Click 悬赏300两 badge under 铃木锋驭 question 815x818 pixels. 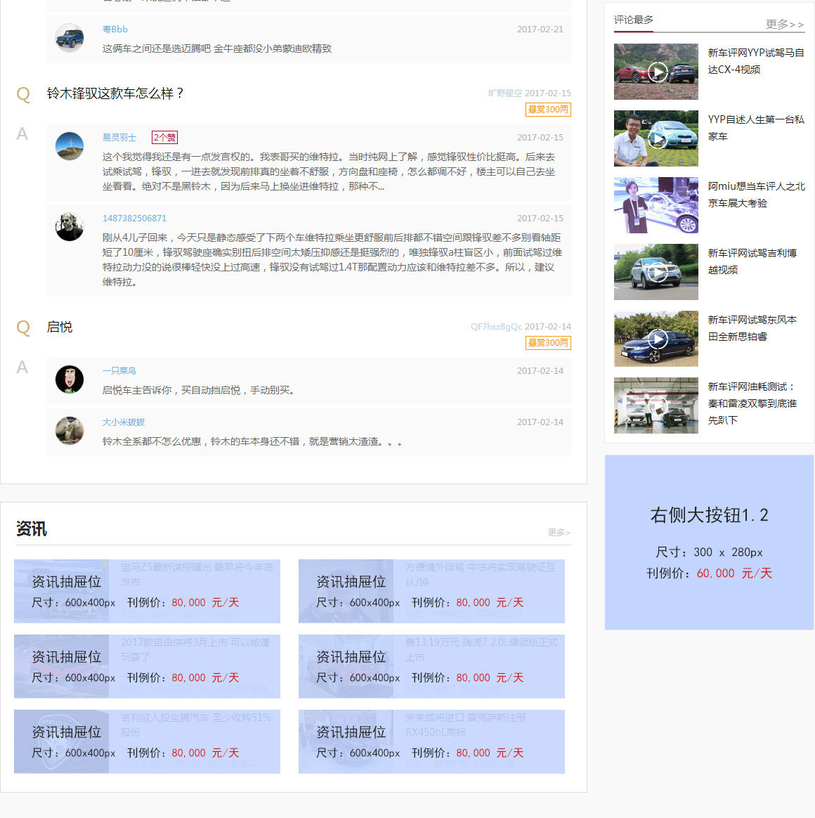pyautogui.click(x=548, y=110)
